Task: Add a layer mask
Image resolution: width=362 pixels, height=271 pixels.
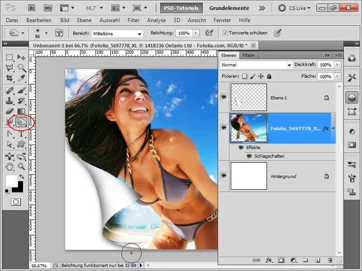Action: tap(281, 260)
